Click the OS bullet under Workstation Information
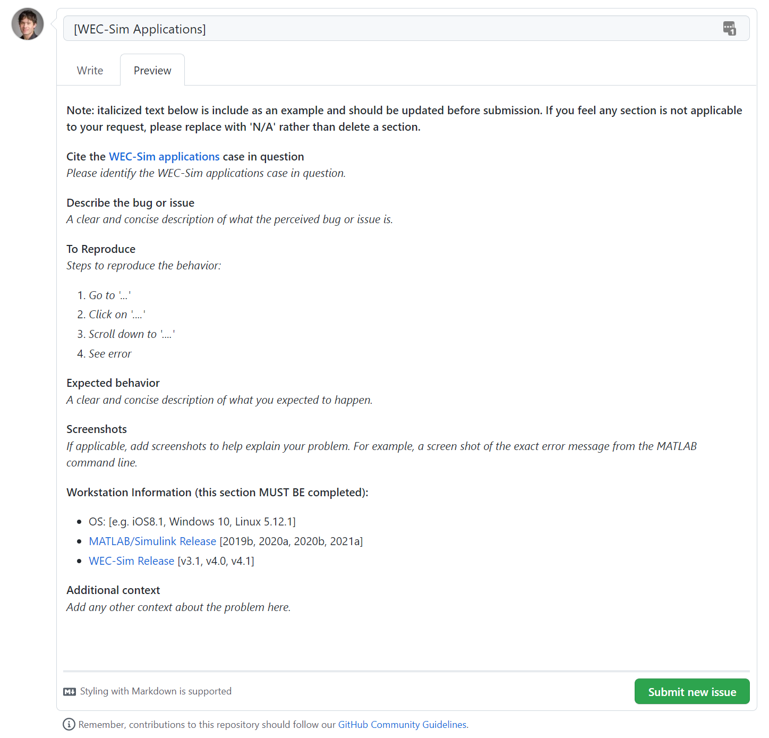 pyautogui.click(x=192, y=521)
